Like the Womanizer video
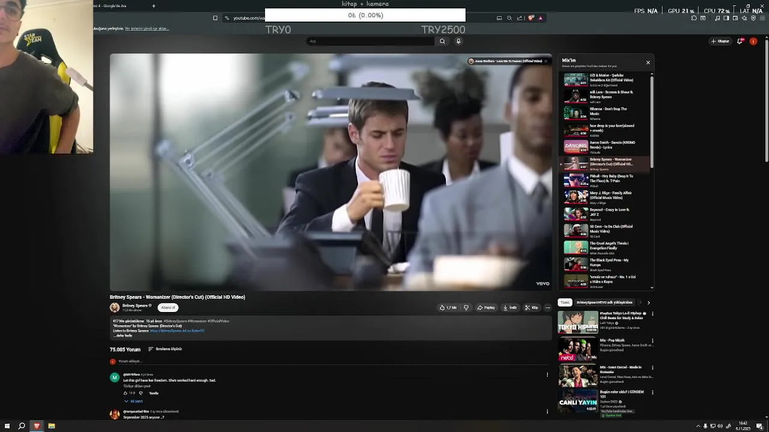The image size is (769, 432). click(448, 308)
